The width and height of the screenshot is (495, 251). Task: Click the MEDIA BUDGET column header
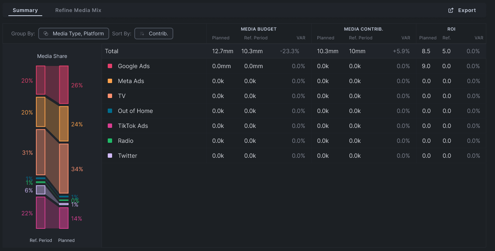259,29
